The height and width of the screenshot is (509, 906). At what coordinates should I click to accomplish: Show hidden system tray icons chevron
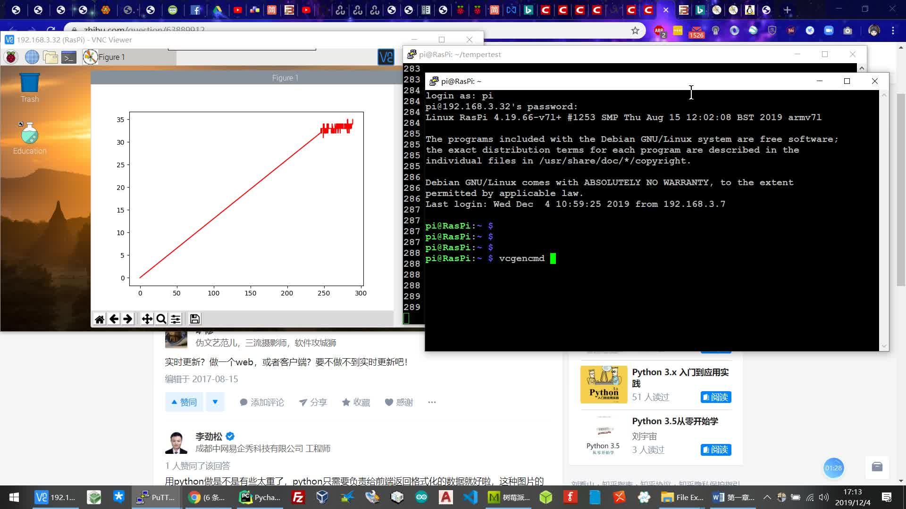click(x=767, y=497)
